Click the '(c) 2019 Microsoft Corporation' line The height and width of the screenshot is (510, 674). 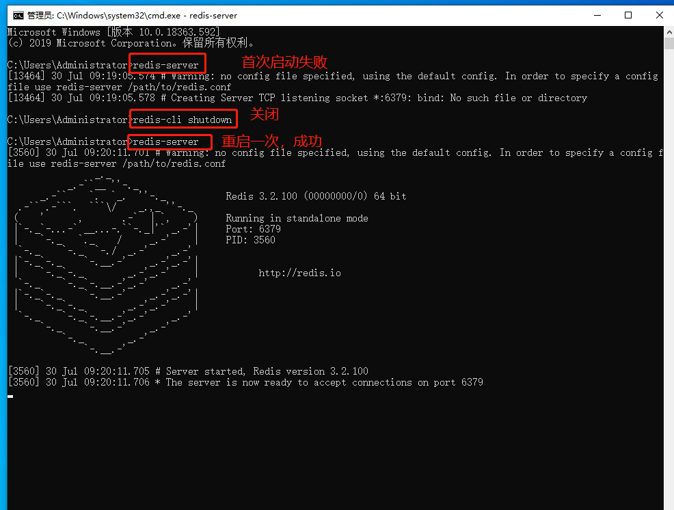point(131,43)
